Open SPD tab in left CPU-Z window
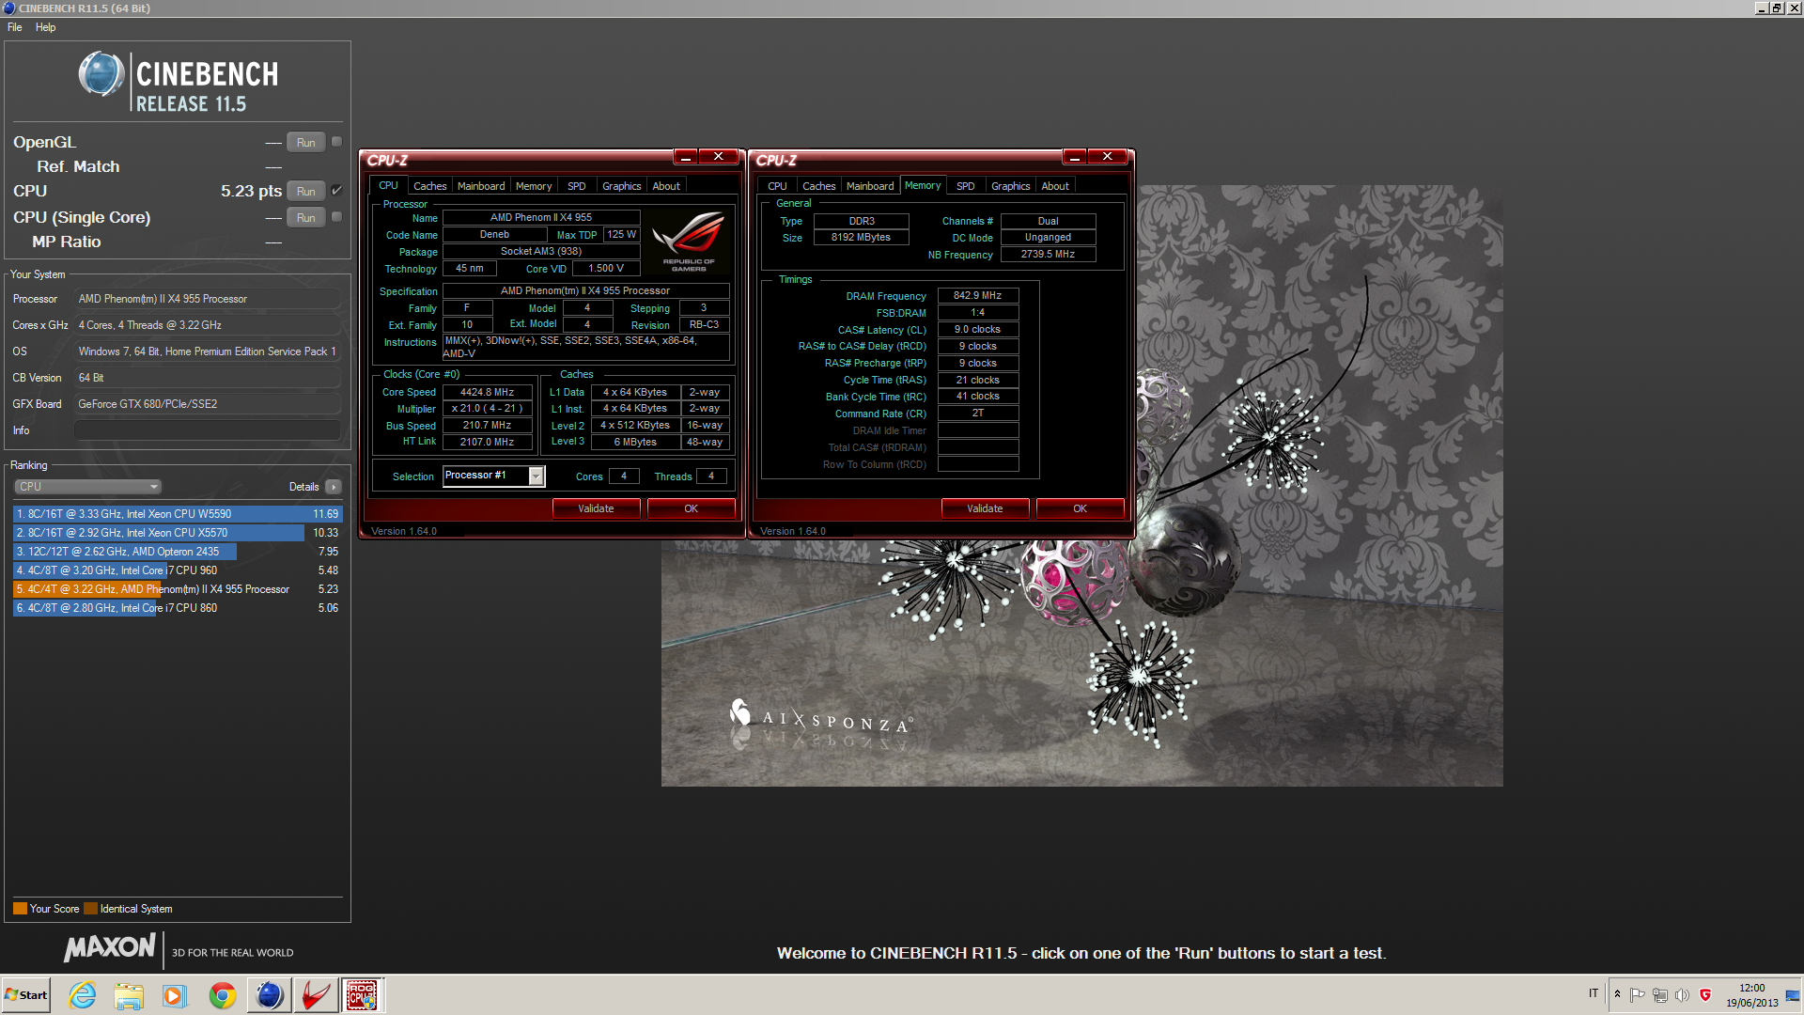The image size is (1804, 1015). point(577,186)
